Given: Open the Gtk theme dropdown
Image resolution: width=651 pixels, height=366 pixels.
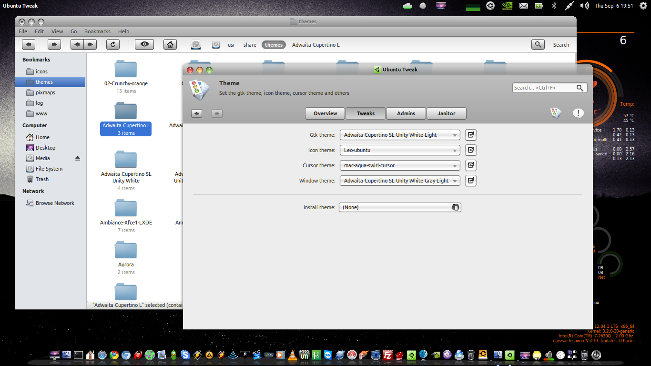Looking at the screenshot, I should click(x=400, y=135).
